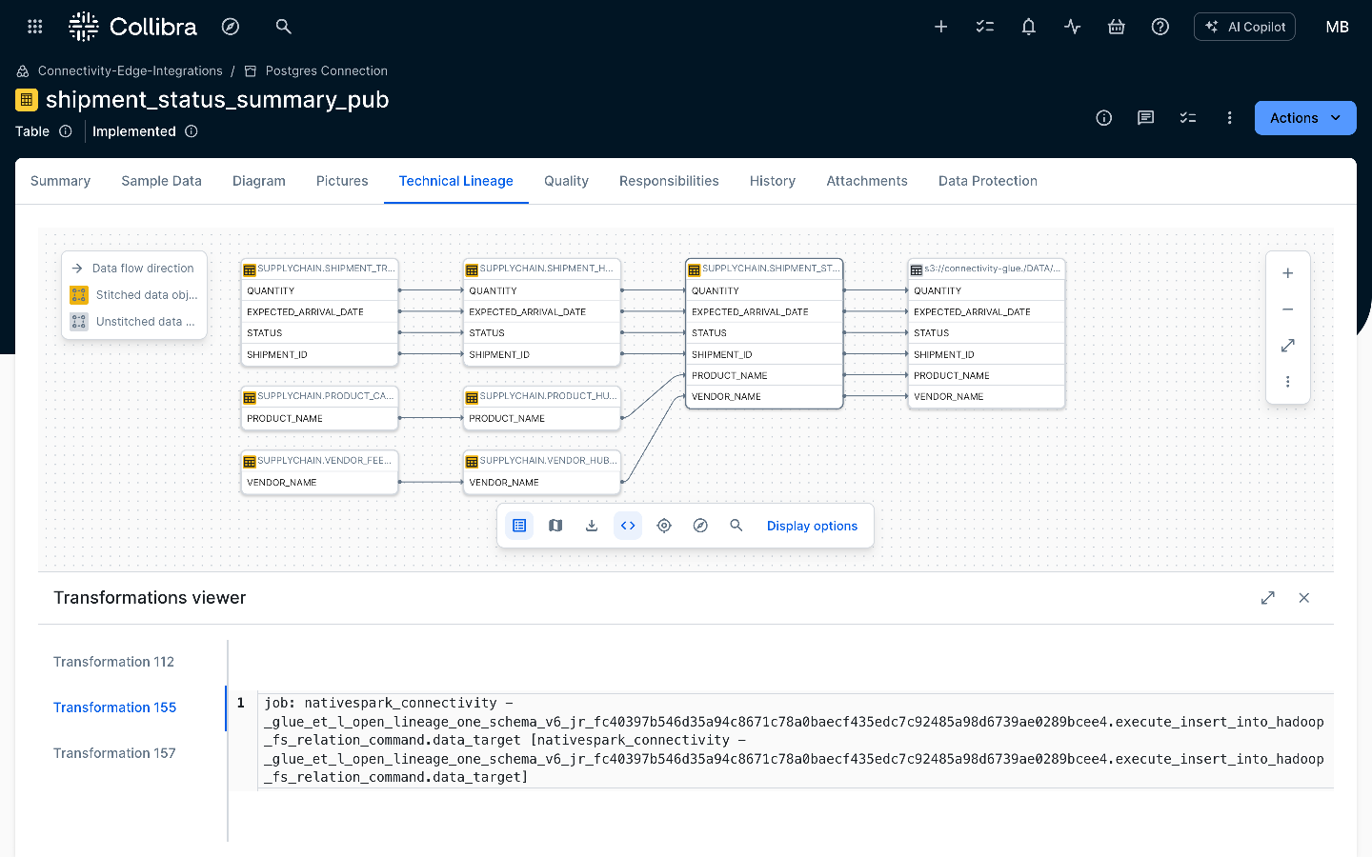Screen dimensions: 1372x857
Task: Open the notifications bell
Action: [x=1028, y=27]
